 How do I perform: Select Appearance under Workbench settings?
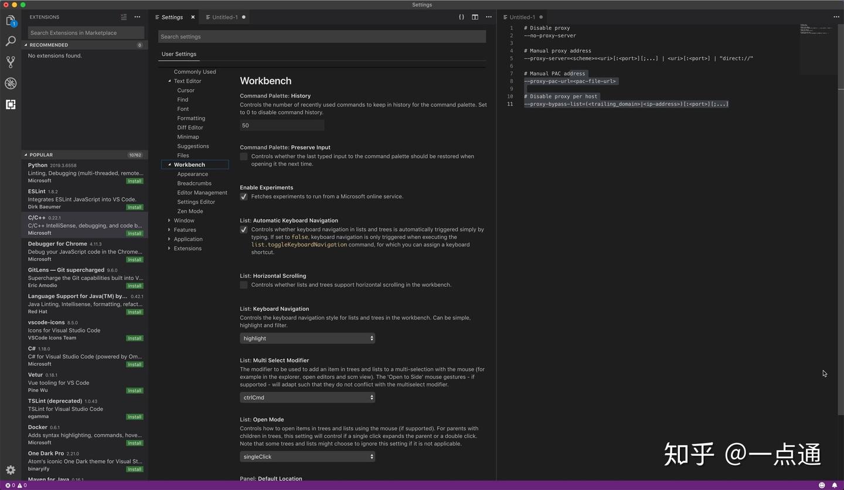click(192, 174)
